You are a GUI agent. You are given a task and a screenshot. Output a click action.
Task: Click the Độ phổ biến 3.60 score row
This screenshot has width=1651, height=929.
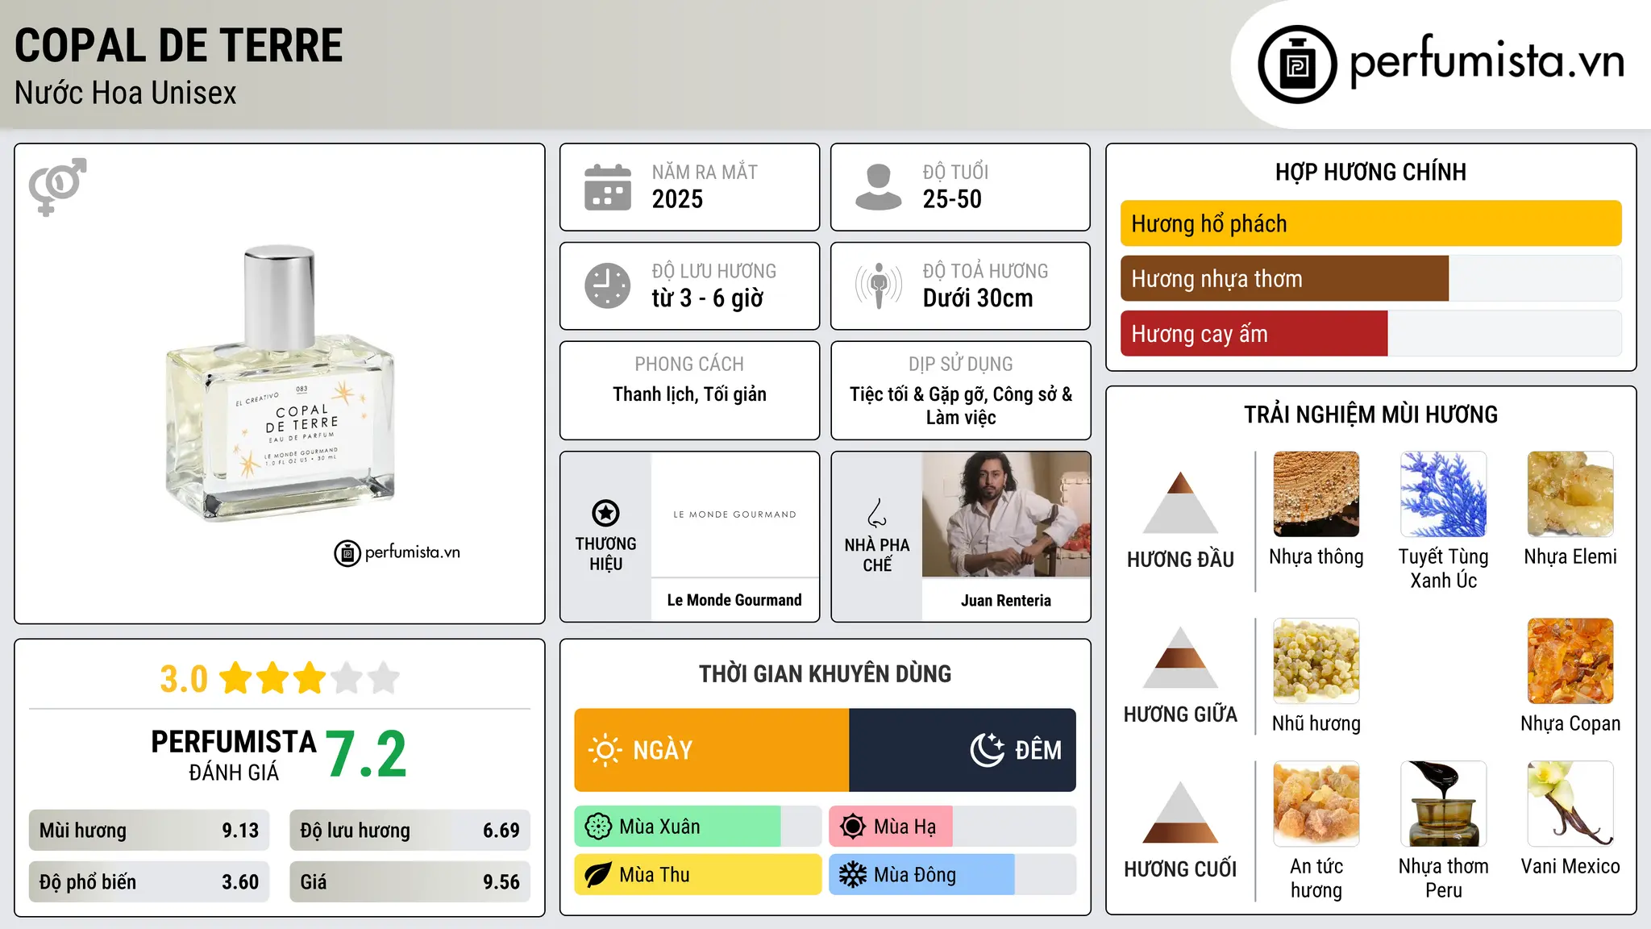pos(149,882)
